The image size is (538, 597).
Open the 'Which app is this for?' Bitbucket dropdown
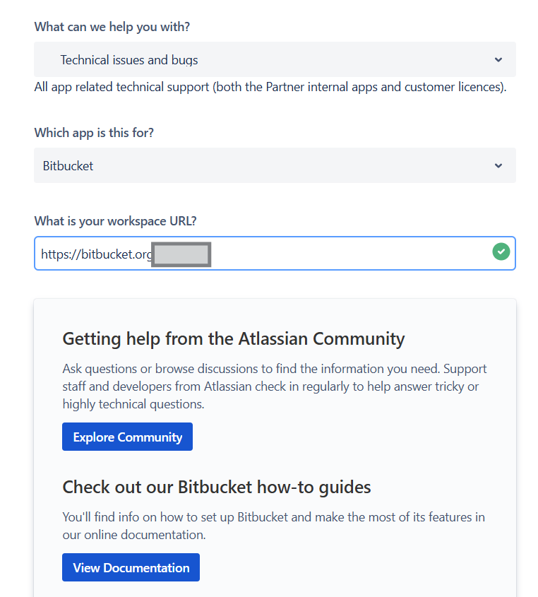[275, 165]
